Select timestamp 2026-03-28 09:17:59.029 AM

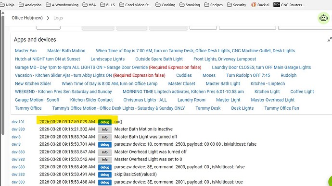tap(67, 122)
